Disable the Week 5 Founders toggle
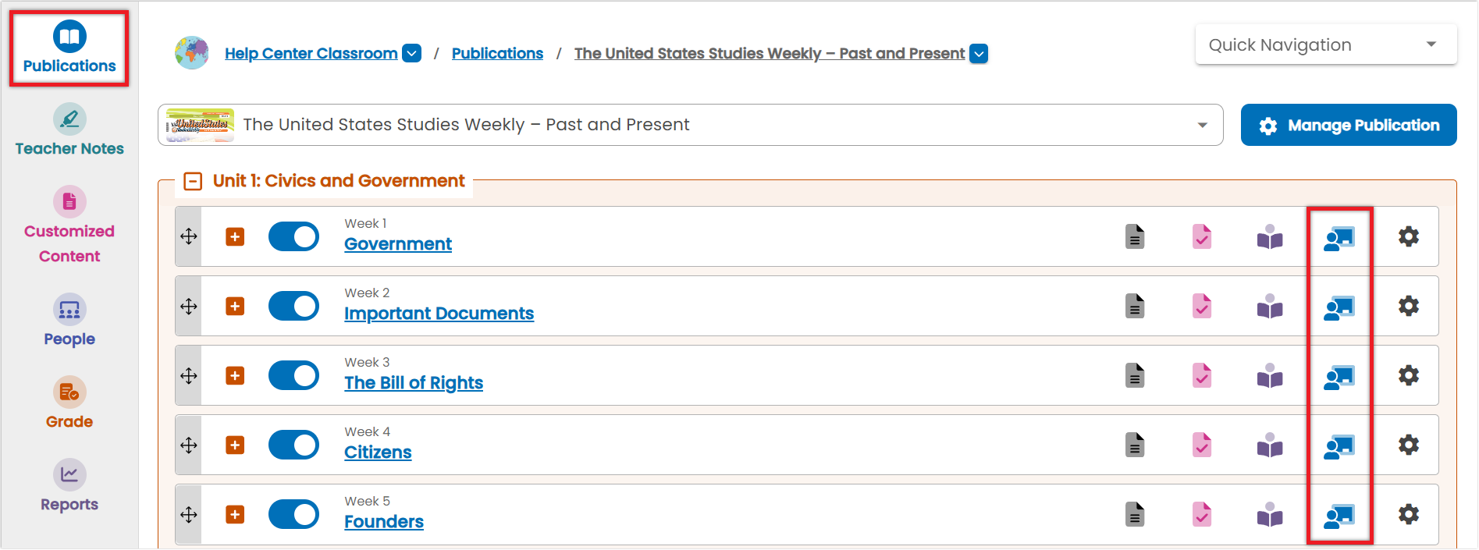This screenshot has width=1479, height=550. point(293,514)
